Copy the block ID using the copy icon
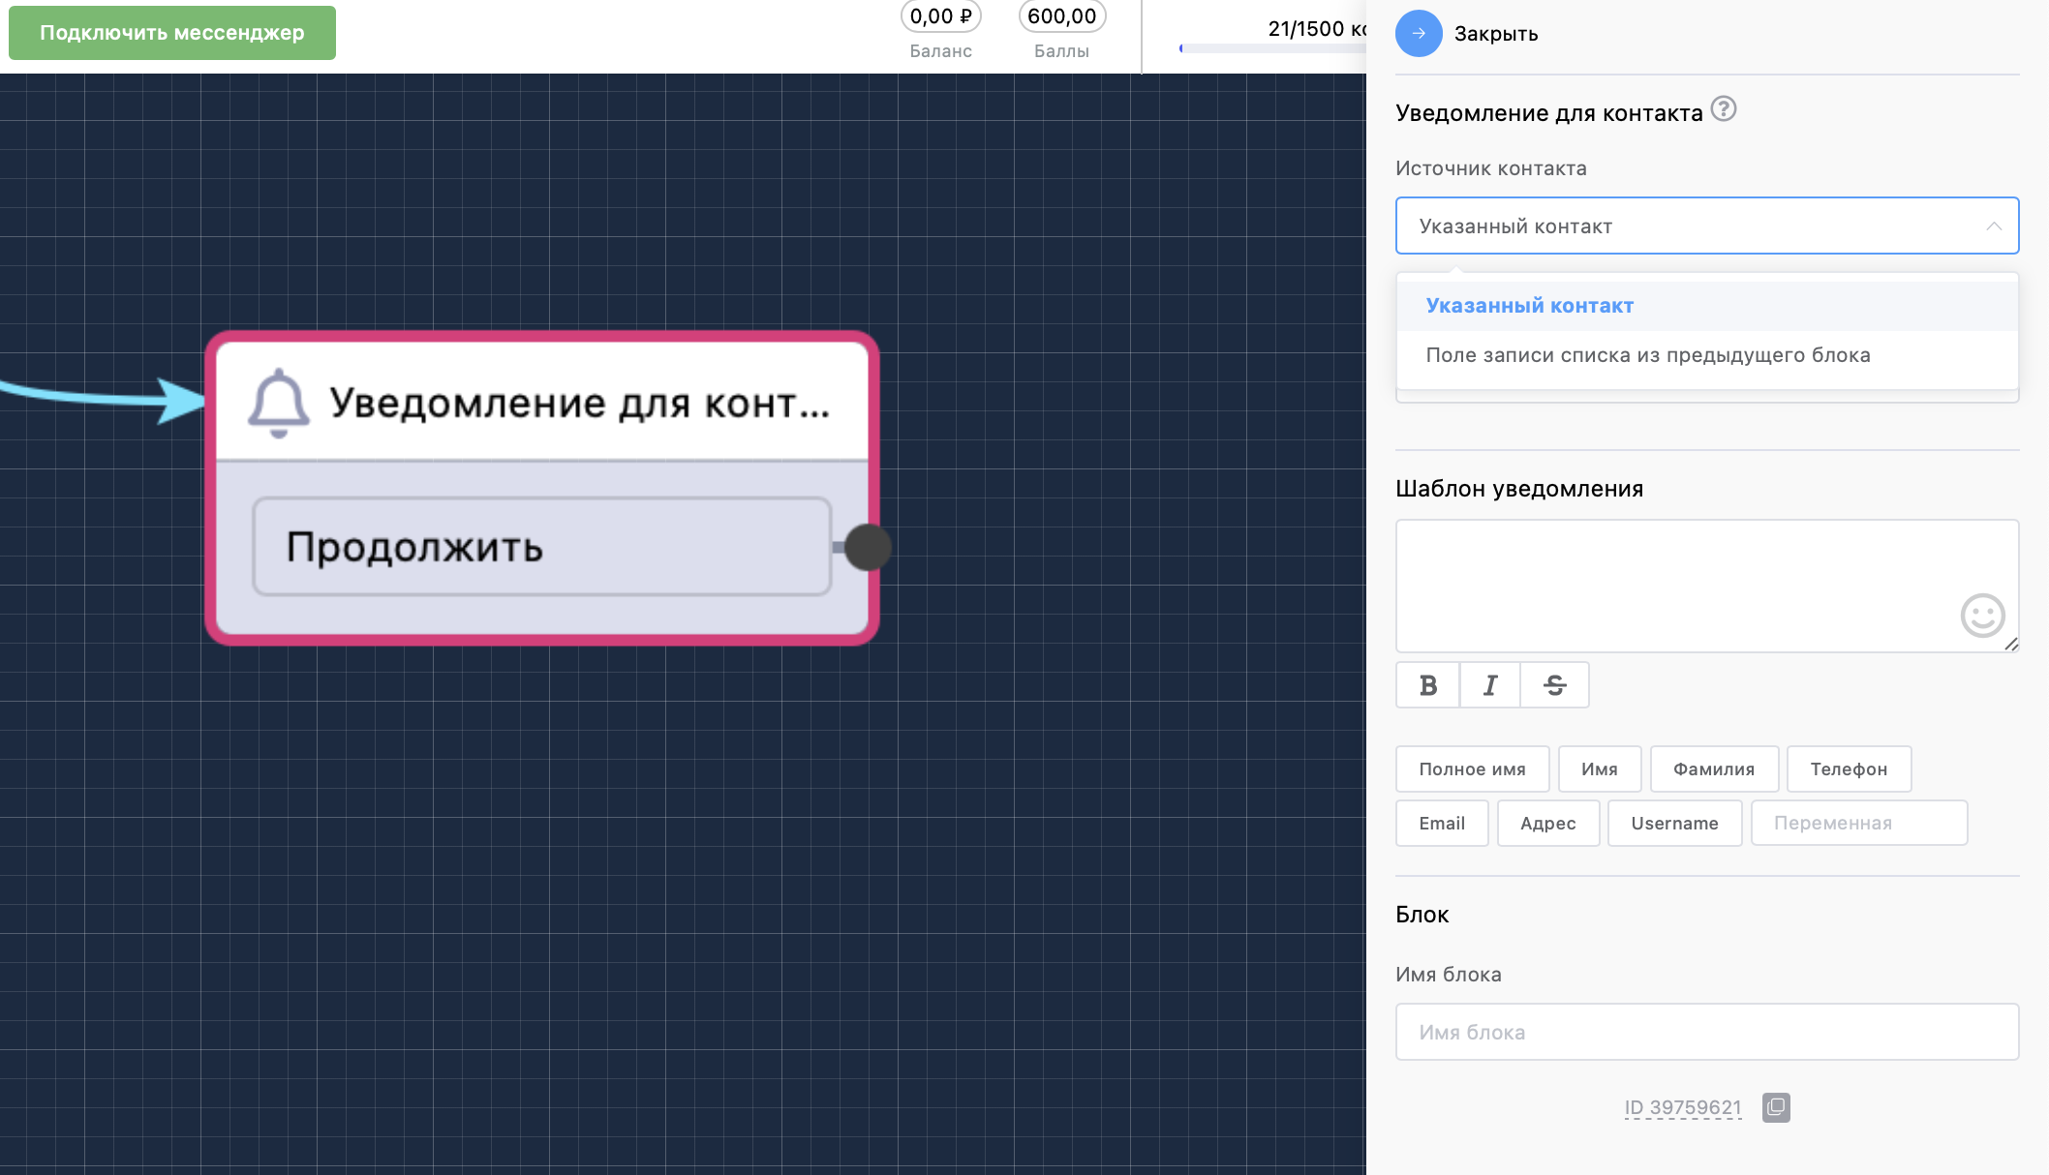Viewport: 2049px width, 1175px height. 1777,1108
